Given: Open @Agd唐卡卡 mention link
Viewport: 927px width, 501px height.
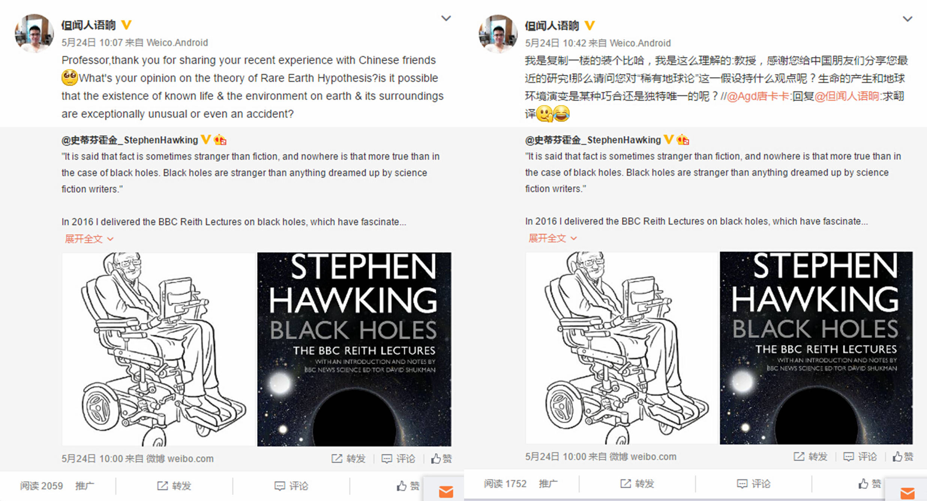Looking at the screenshot, I should (758, 96).
